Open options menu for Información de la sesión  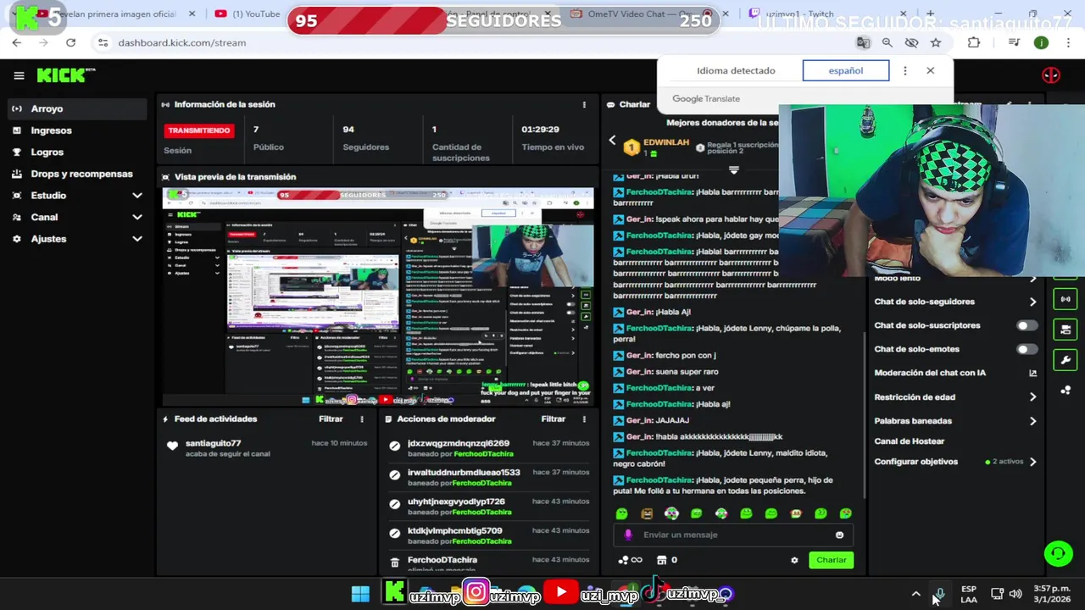[x=584, y=104]
